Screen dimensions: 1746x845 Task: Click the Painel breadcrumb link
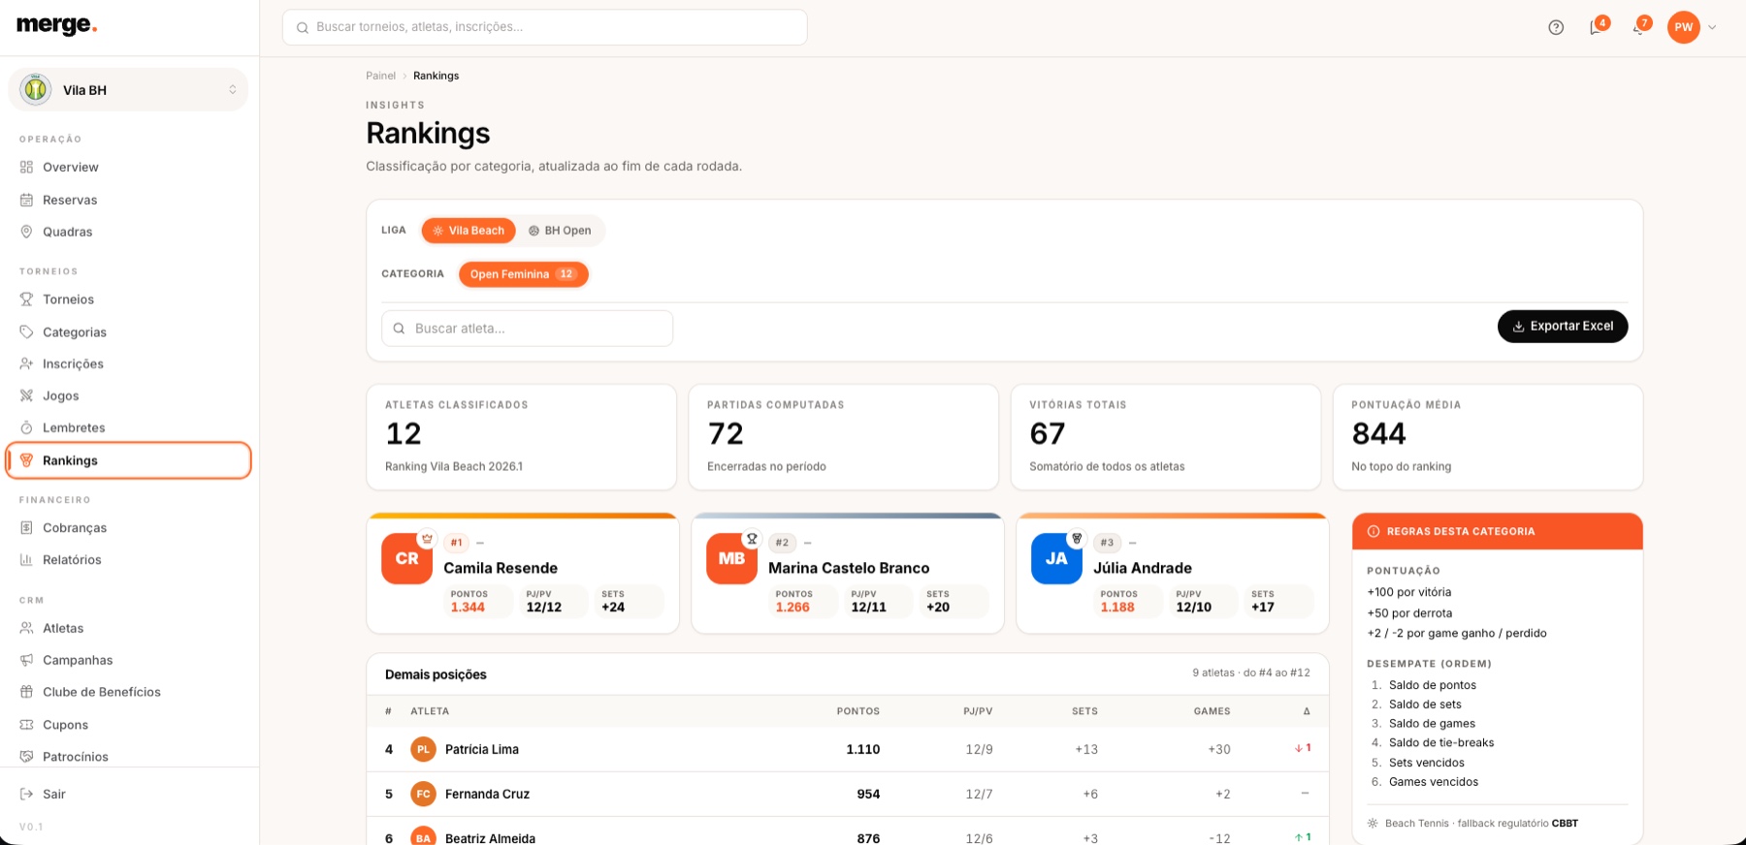380,76
